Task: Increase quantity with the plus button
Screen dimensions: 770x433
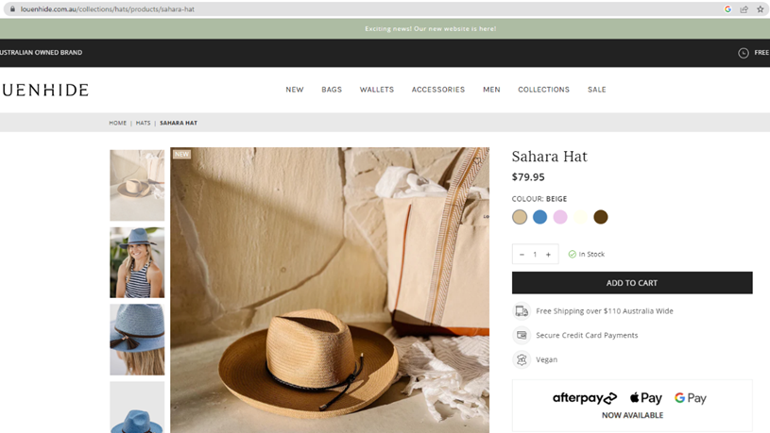Action: click(x=548, y=255)
